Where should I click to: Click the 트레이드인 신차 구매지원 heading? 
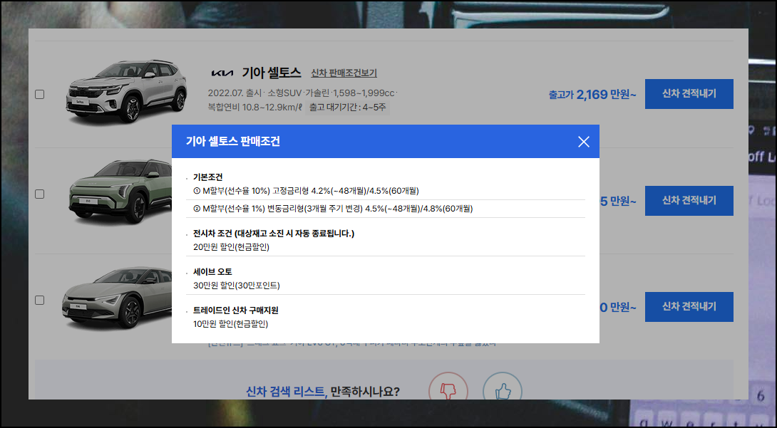point(235,310)
